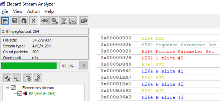220x101 pixels.
Task: Click the Overhead value n/a
Action: tap(35, 58)
